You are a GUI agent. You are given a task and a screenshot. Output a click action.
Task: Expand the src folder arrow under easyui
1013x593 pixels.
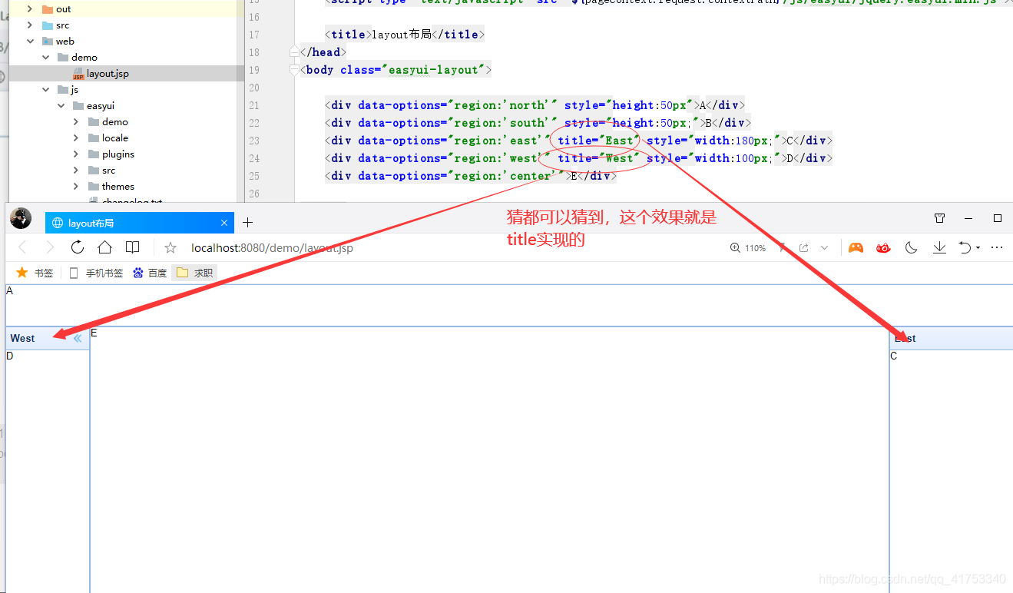click(76, 171)
